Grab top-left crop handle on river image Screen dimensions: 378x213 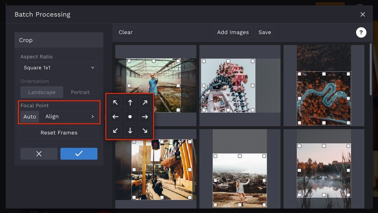[x=300, y=74]
